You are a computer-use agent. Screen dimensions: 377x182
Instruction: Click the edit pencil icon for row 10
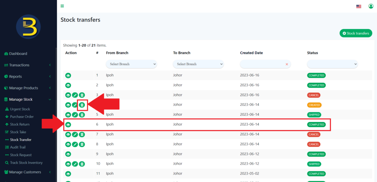[x=75, y=164]
